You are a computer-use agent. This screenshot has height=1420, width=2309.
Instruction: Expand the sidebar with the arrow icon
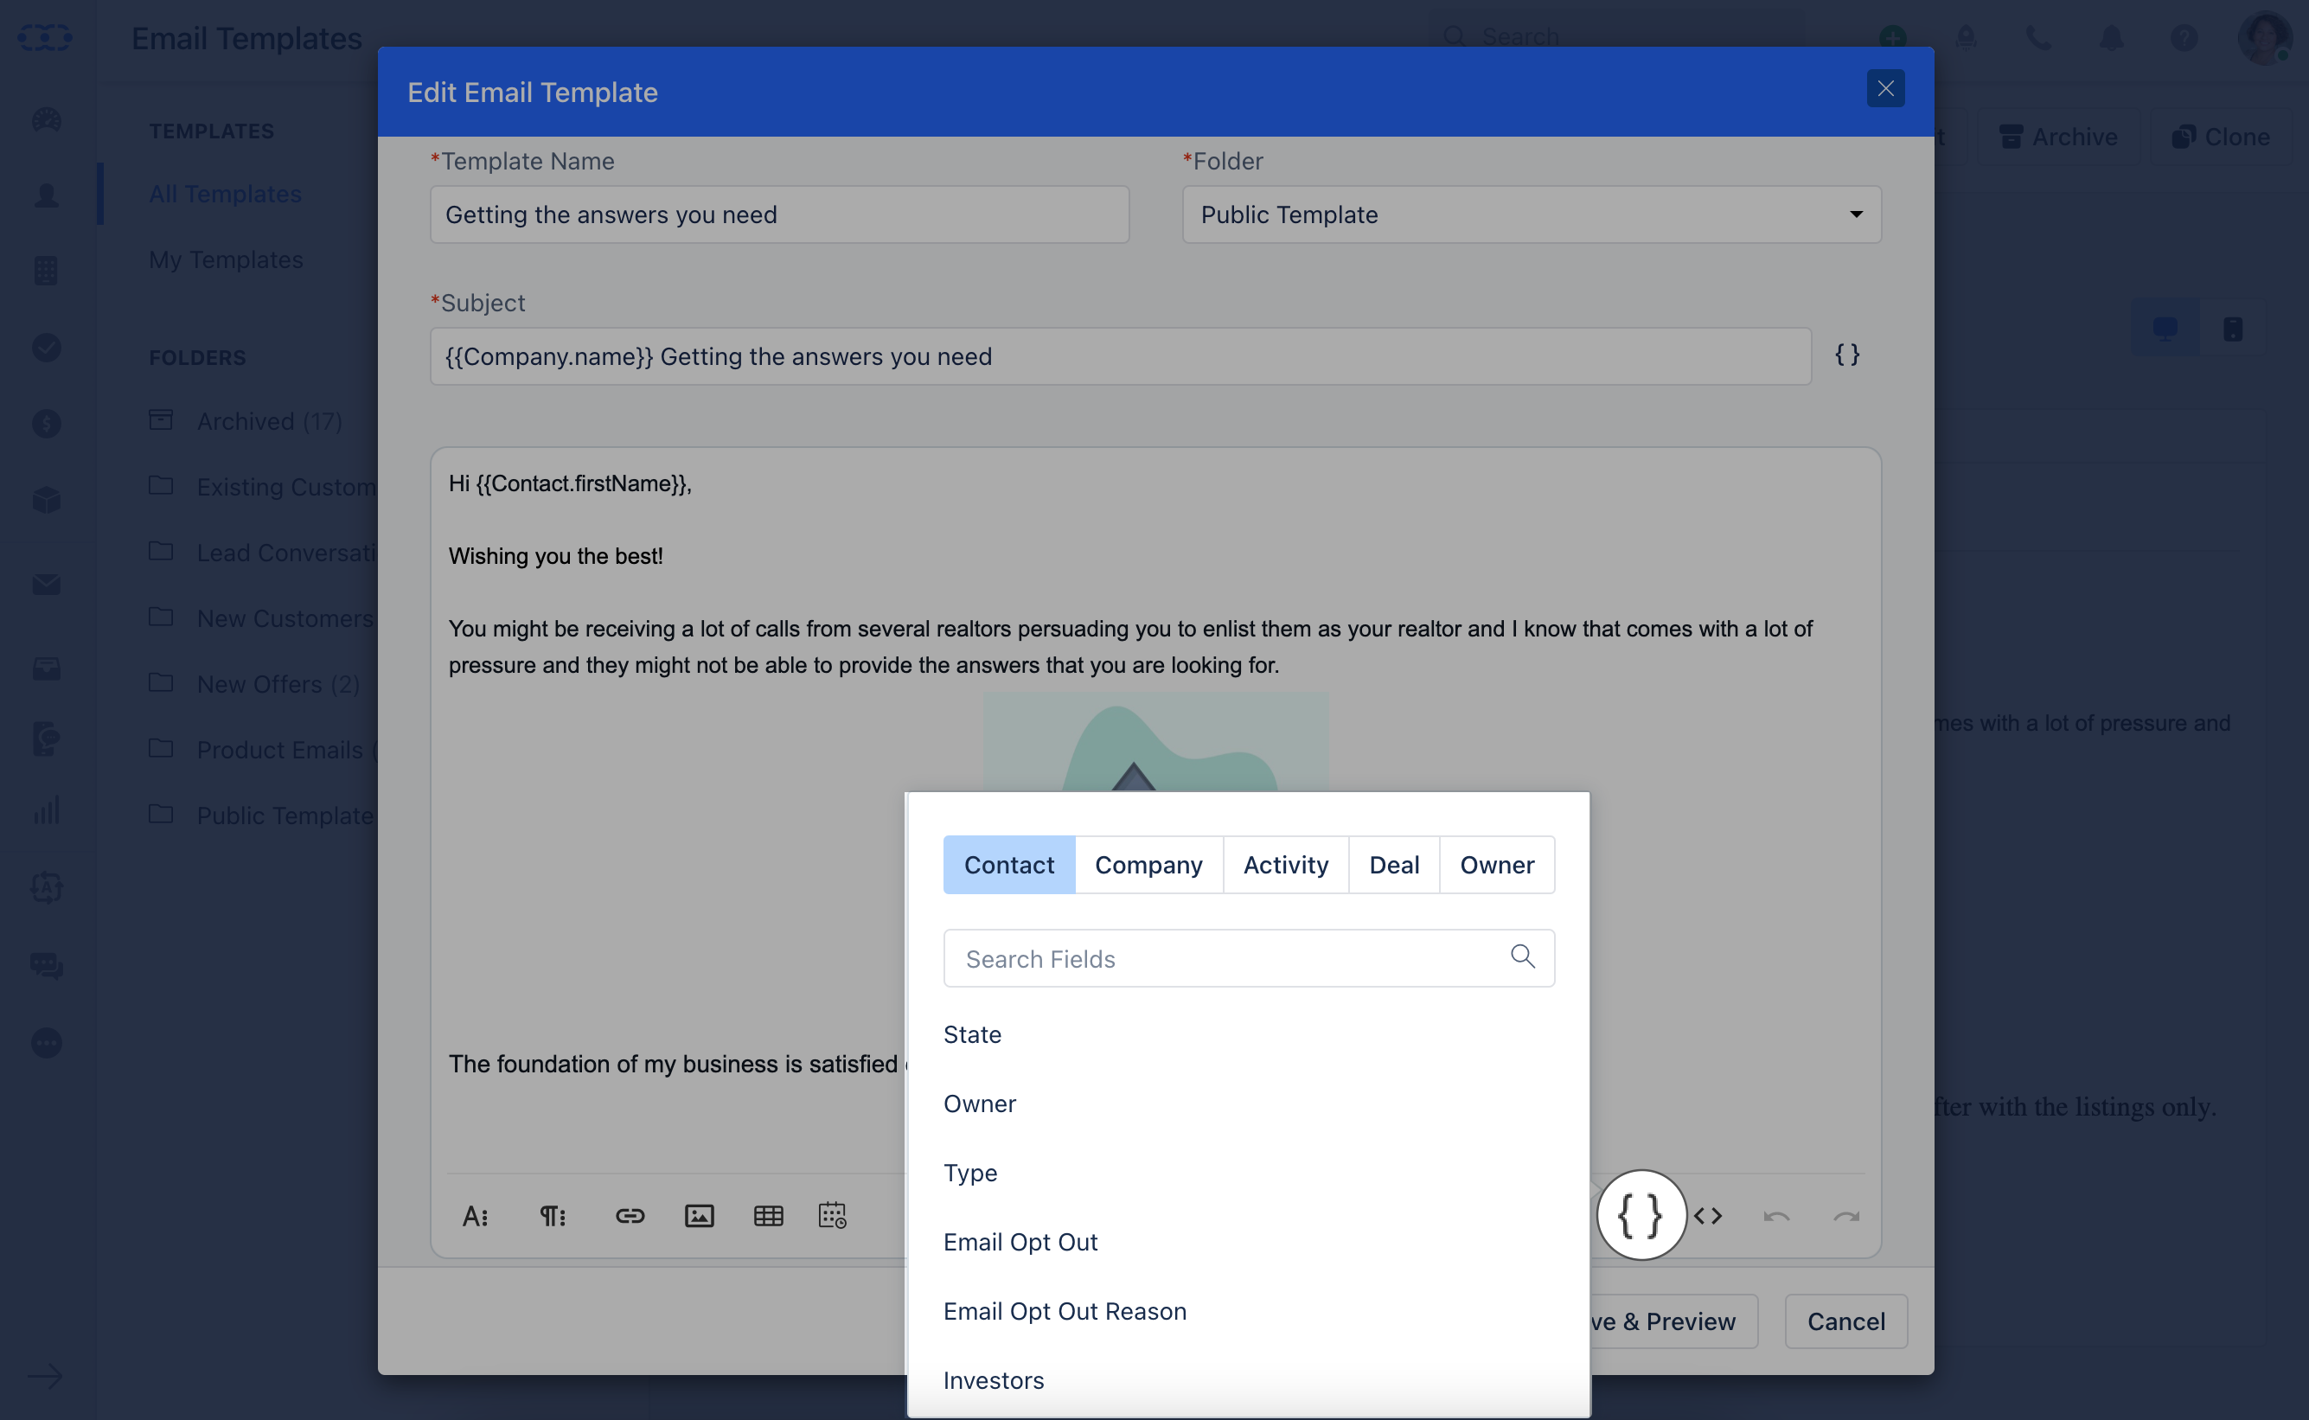pos(44,1376)
